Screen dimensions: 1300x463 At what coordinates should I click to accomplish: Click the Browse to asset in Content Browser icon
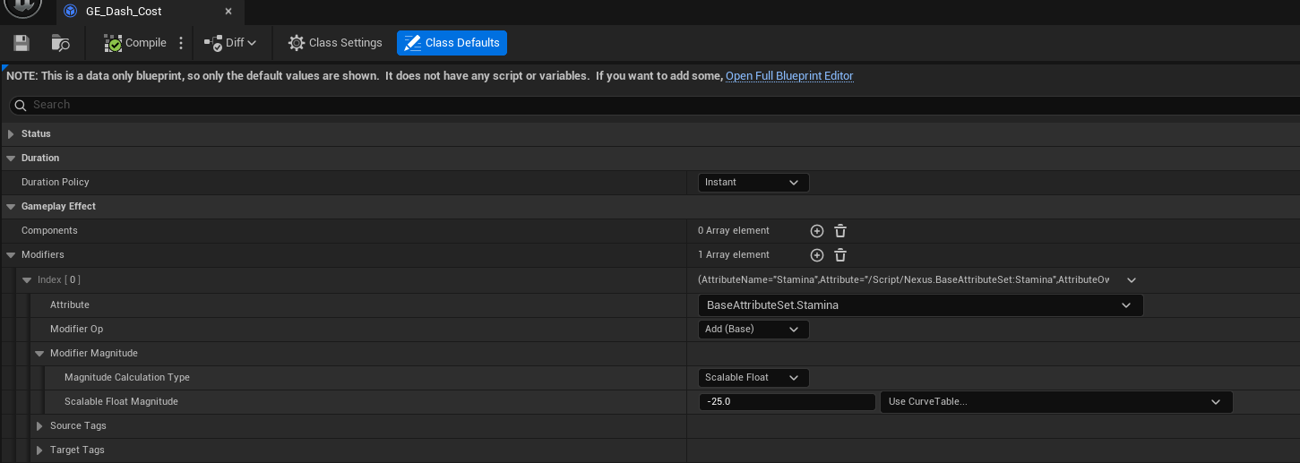[x=61, y=43]
